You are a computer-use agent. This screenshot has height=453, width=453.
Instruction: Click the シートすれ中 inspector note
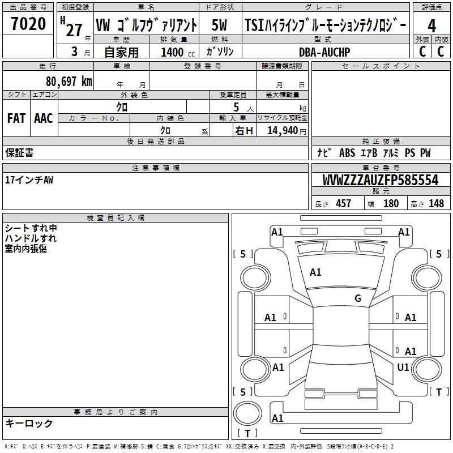click(31, 228)
